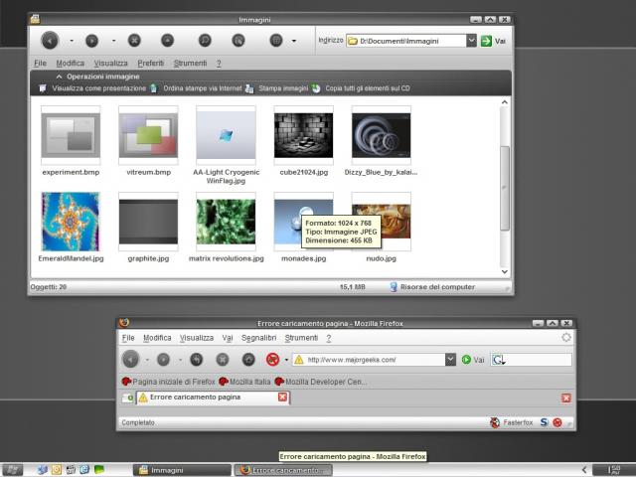Open the Preferiti menu in Immagini
This screenshot has width=636, height=477.
(150, 64)
